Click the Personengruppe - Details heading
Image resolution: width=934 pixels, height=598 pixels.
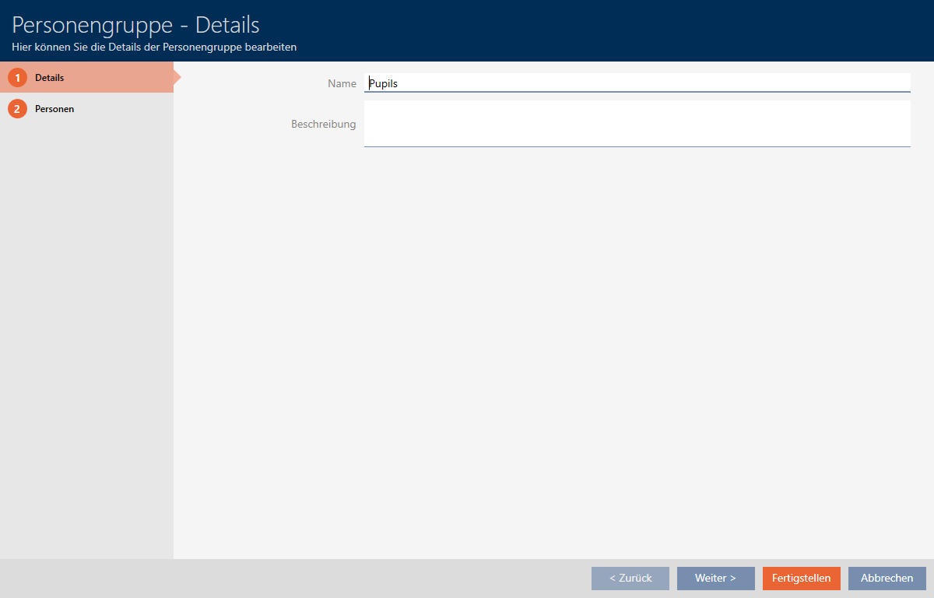(135, 24)
